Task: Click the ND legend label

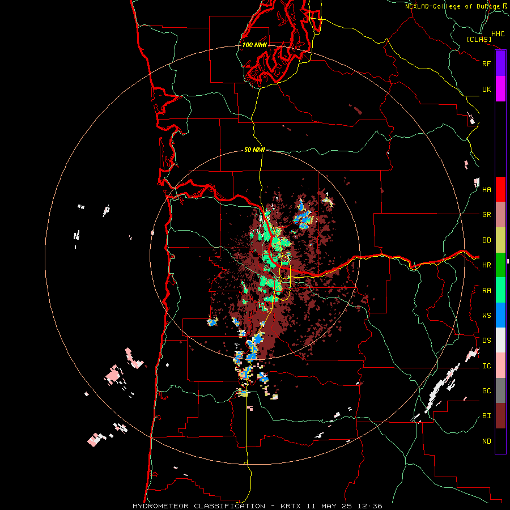Action: point(487,441)
